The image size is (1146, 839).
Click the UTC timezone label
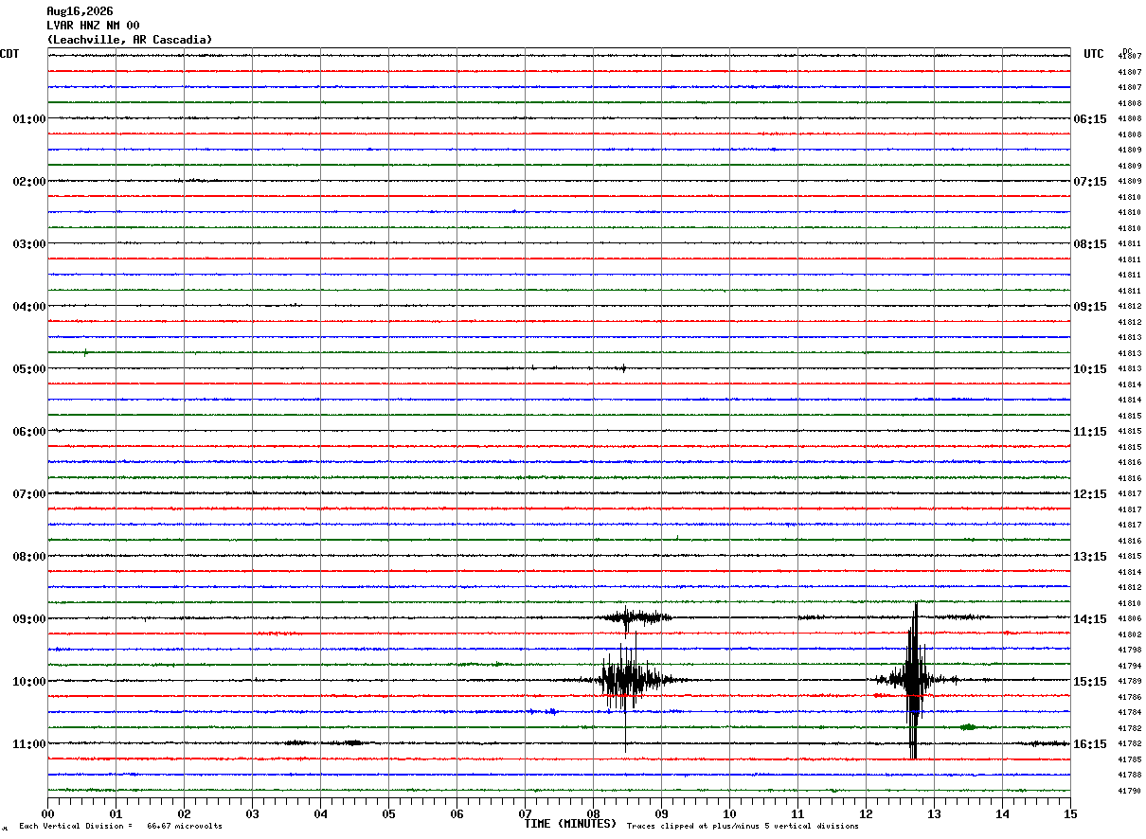1094,54
